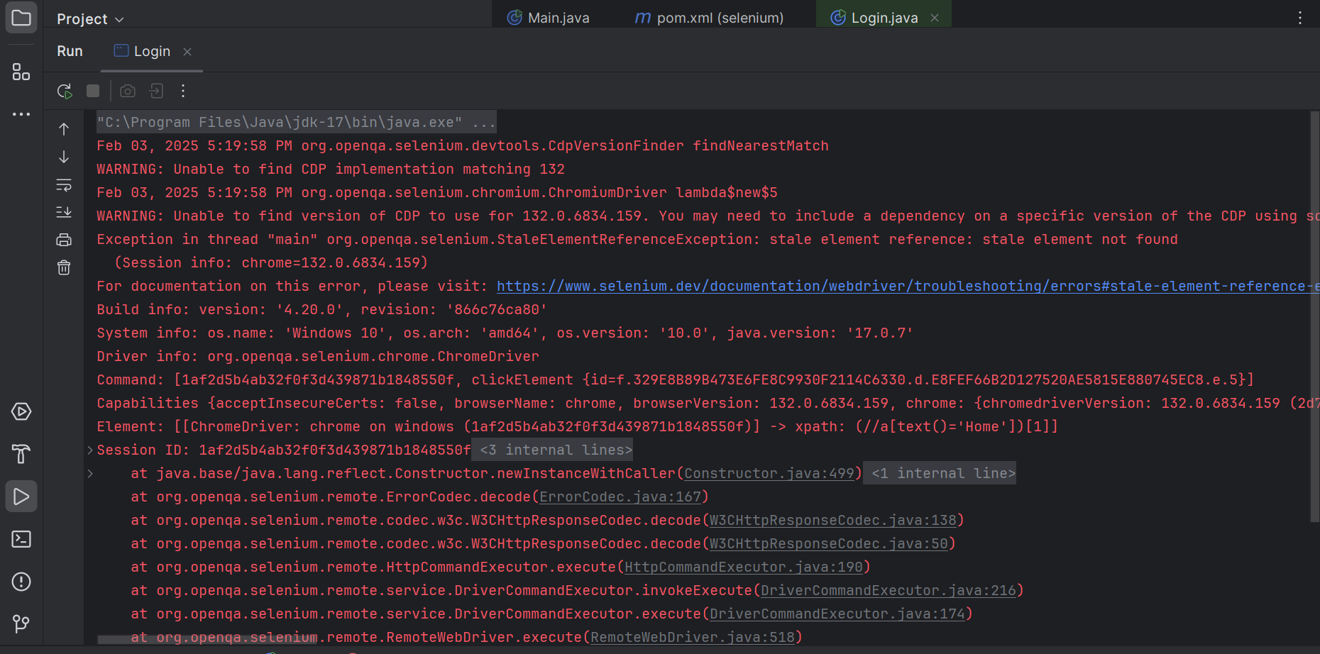
Task: Open HttpCommandExecutor.java:190 source link
Action: (744, 567)
